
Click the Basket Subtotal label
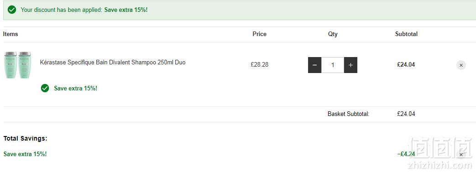pyautogui.click(x=349, y=114)
